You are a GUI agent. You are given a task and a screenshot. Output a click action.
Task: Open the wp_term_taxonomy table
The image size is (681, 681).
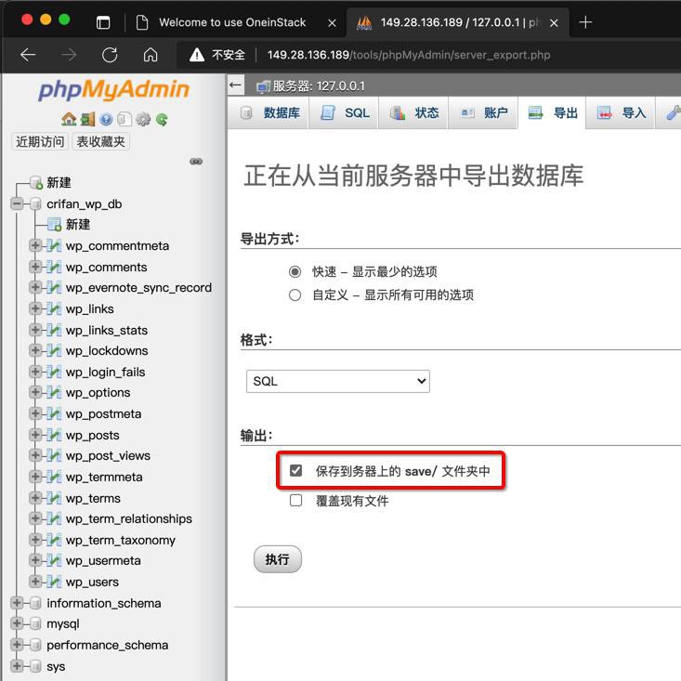[x=121, y=540]
